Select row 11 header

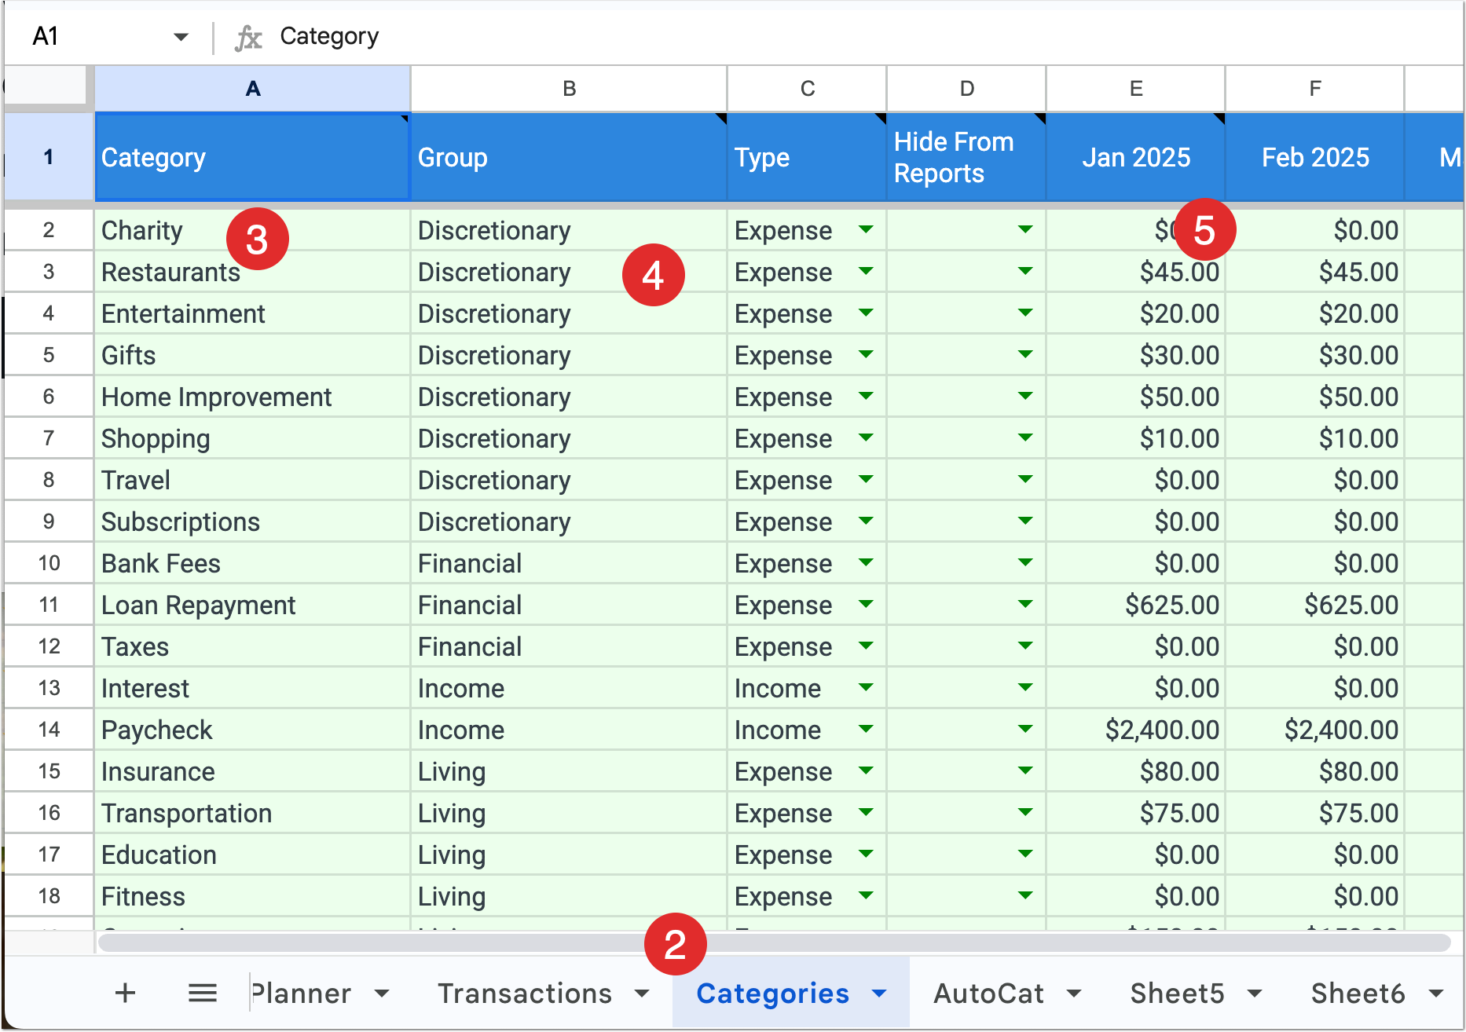[x=49, y=605]
